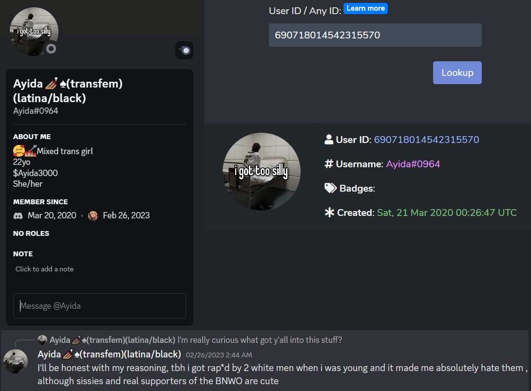Click the asterisk icon beside Created

coord(329,213)
